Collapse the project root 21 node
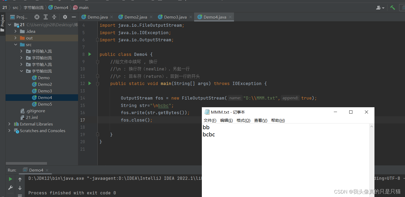Image resolution: width=405 pixels, height=197 pixels. pyautogui.click(x=10, y=25)
